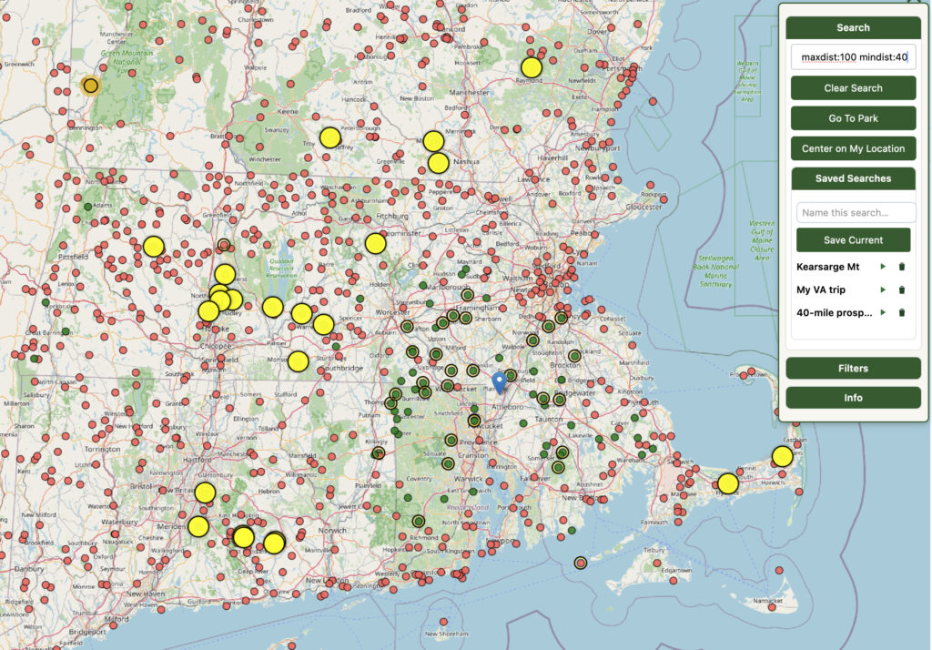Screen dimensions: 932x650
Task: Click Center on My Location
Action: (853, 148)
